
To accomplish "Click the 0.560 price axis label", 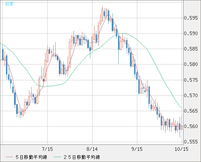I will (x=191, y=126).
